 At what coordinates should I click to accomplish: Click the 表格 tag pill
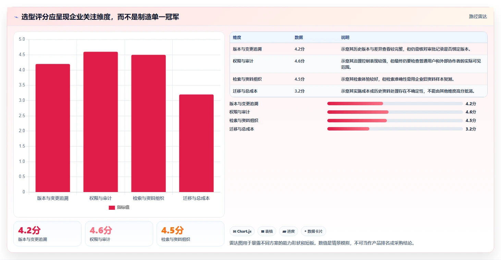click(267, 231)
